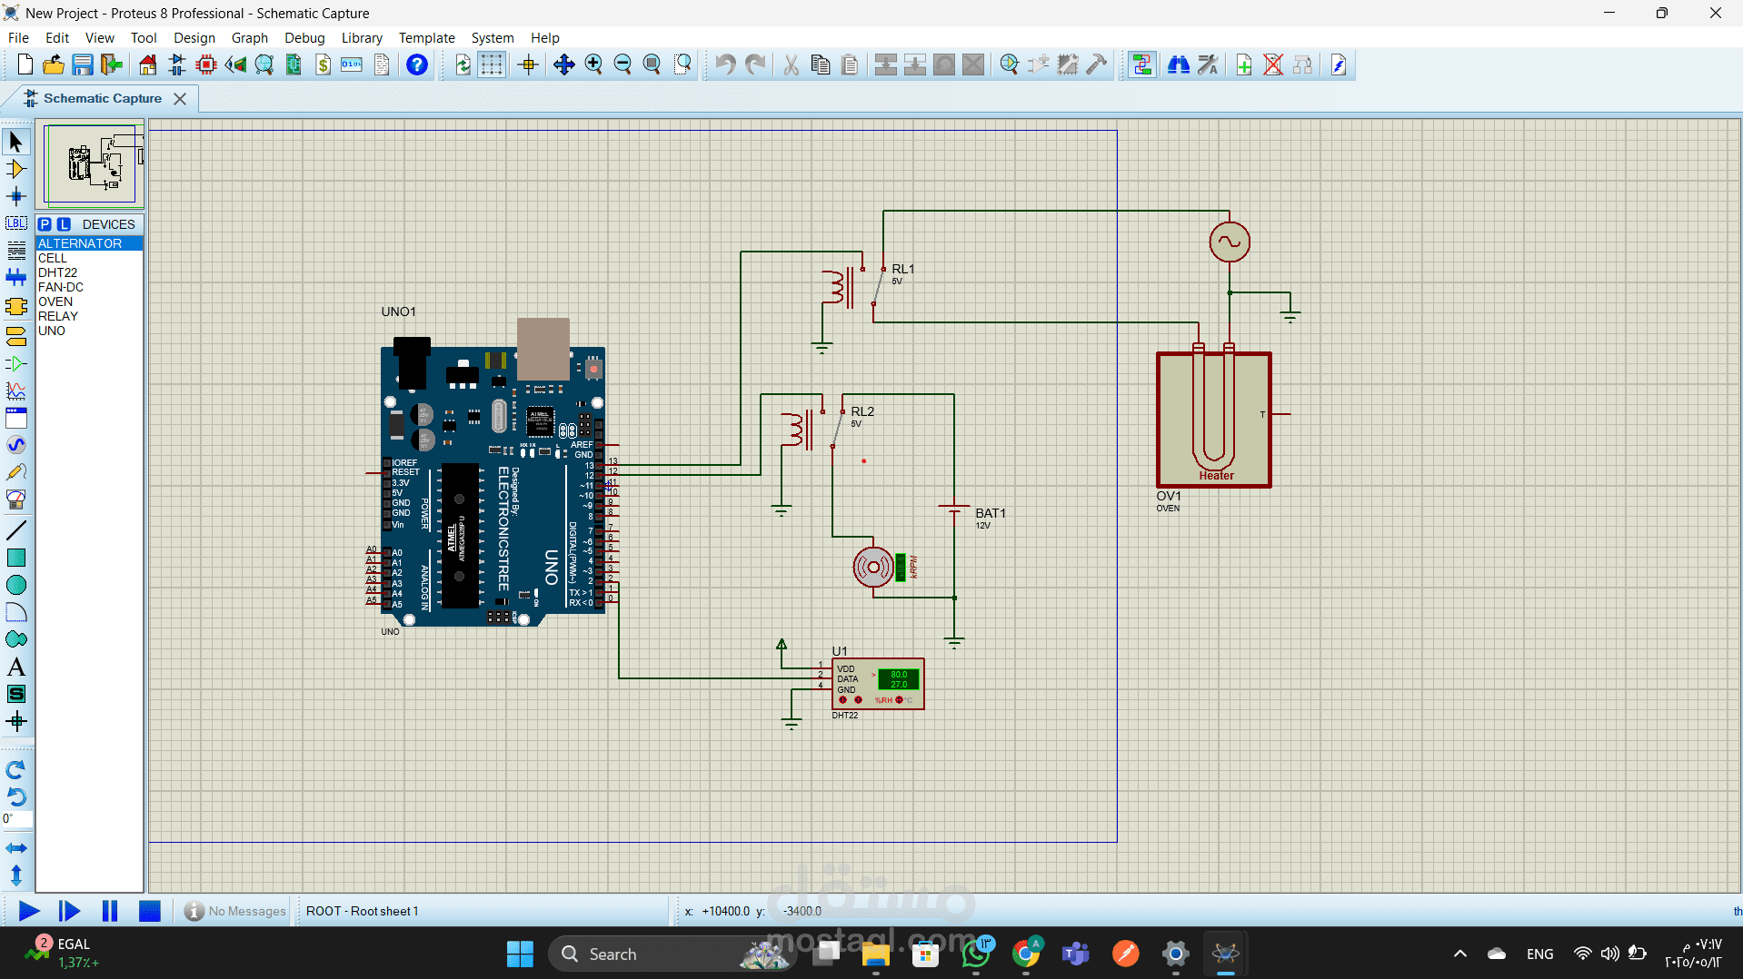The height and width of the screenshot is (979, 1743).
Task: Open the Design menu
Action: click(x=194, y=38)
